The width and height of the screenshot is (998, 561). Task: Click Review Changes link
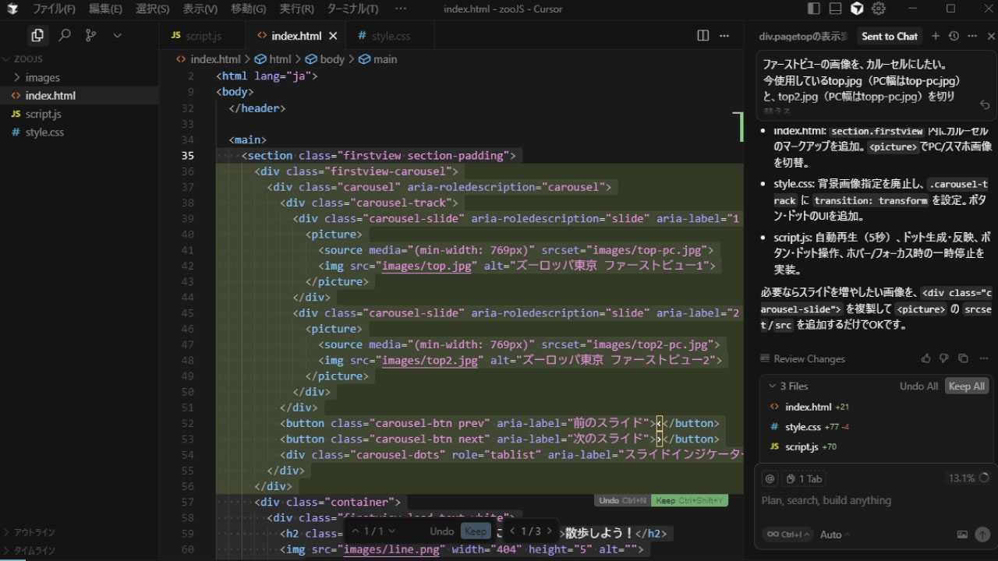click(802, 359)
